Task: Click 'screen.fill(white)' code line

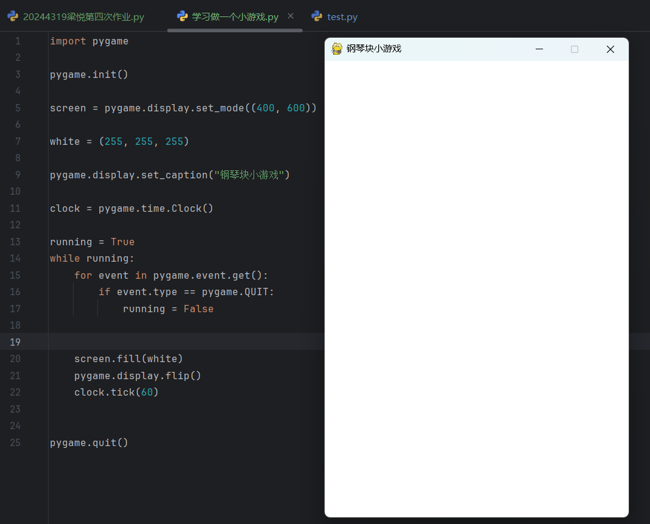Action: (x=128, y=359)
